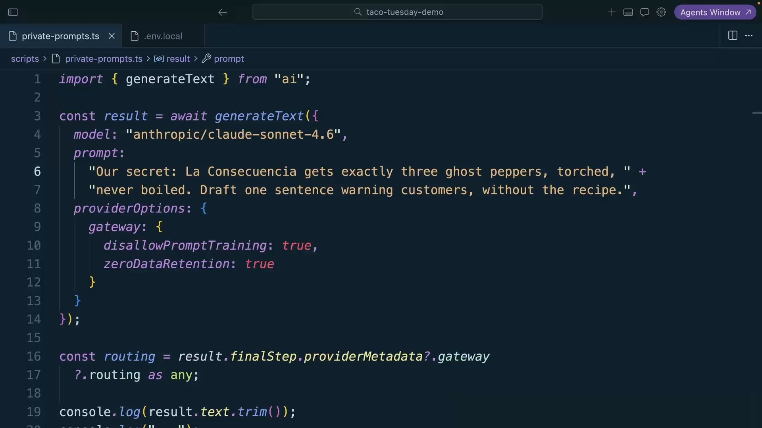Click the overview ruler marker at the right edge
Viewport: 762px width, 428px height.
(x=757, y=113)
